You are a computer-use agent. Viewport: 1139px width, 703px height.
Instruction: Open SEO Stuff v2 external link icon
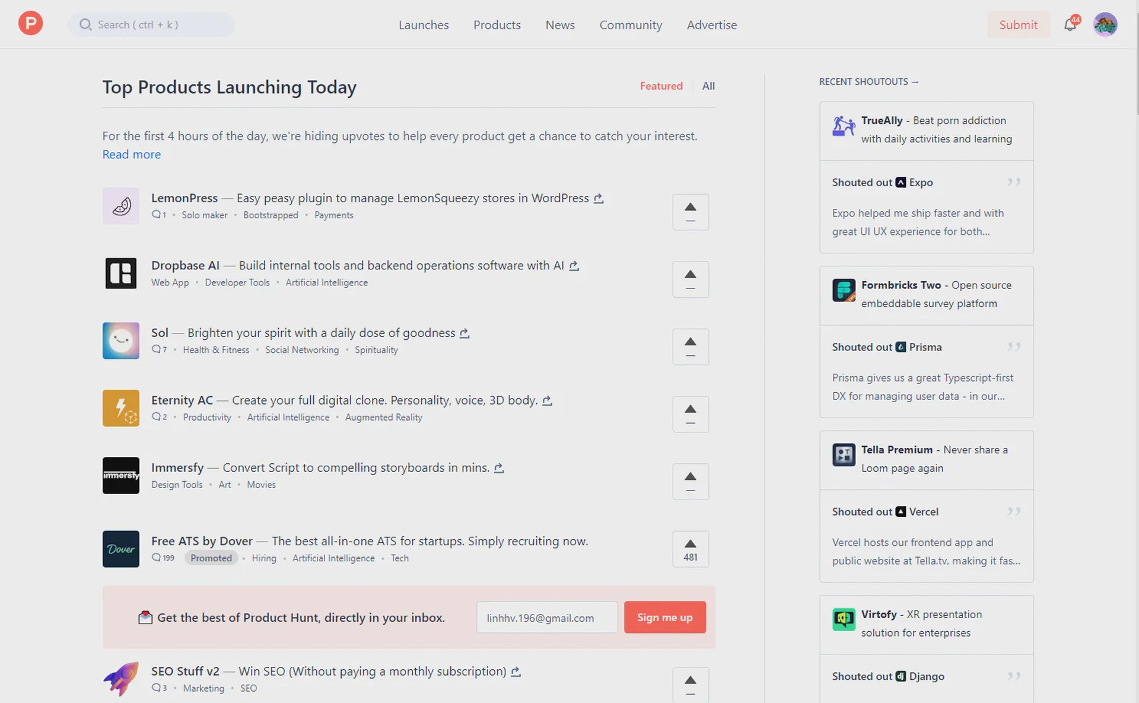click(x=516, y=672)
